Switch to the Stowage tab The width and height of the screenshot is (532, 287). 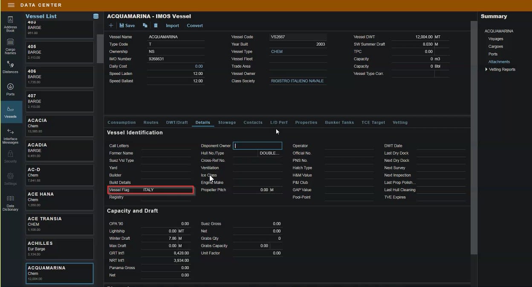[227, 123]
